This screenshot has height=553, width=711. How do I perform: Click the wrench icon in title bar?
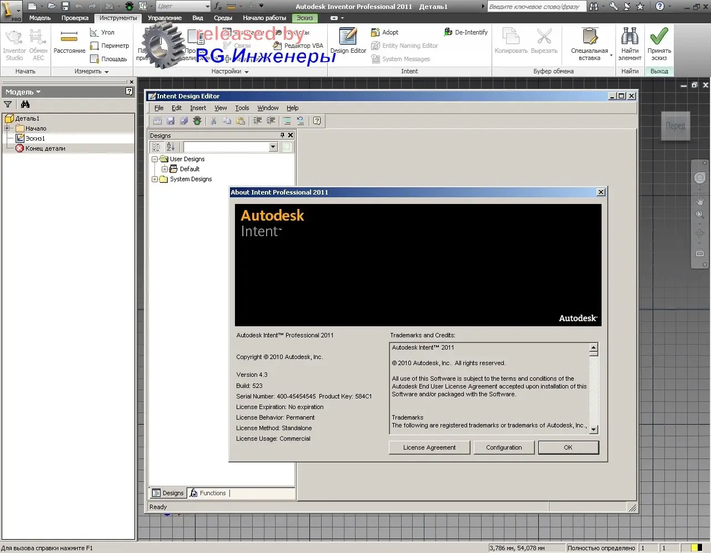(613, 6)
